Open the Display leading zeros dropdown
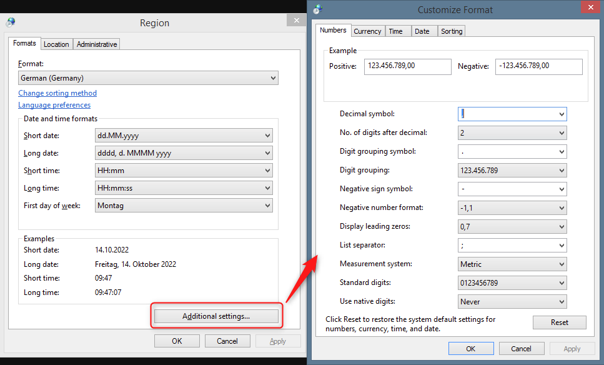 pyautogui.click(x=512, y=227)
